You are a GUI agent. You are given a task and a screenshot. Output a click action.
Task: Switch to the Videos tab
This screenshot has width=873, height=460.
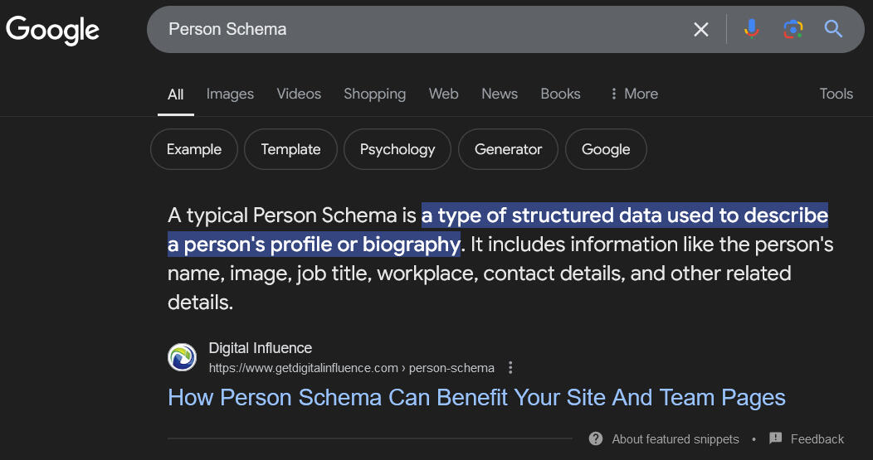pos(299,94)
